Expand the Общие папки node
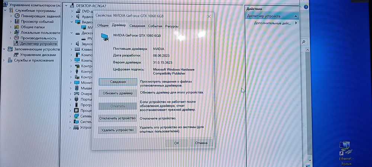 (11, 27)
